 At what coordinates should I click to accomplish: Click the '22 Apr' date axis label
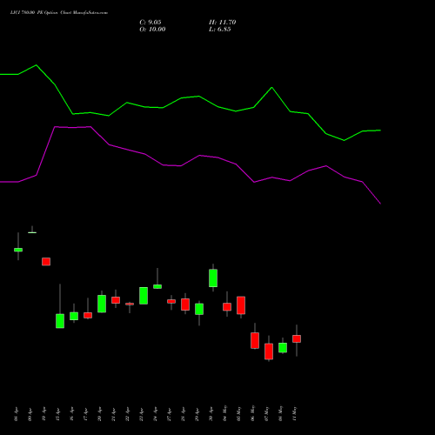click(x=127, y=414)
